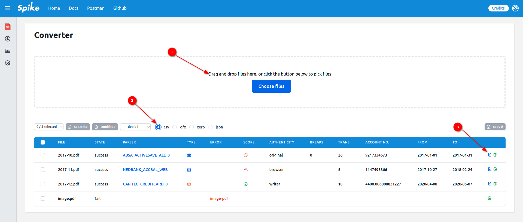Expand the '0 / 4 selected' dropdown
The height and width of the screenshot is (222, 523).
pyautogui.click(x=49, y=127)
